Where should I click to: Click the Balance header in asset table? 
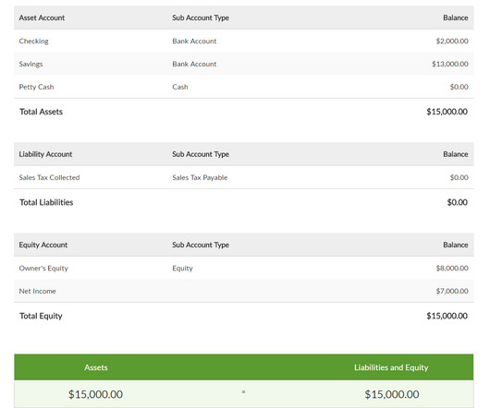(x=455, y=18)
